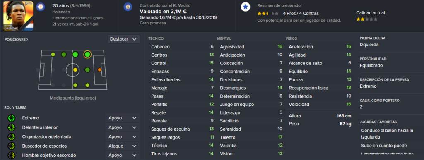The image size is (424, 160).
Task: Click the Real Madrid club crest icon
Action: point(128,7)
